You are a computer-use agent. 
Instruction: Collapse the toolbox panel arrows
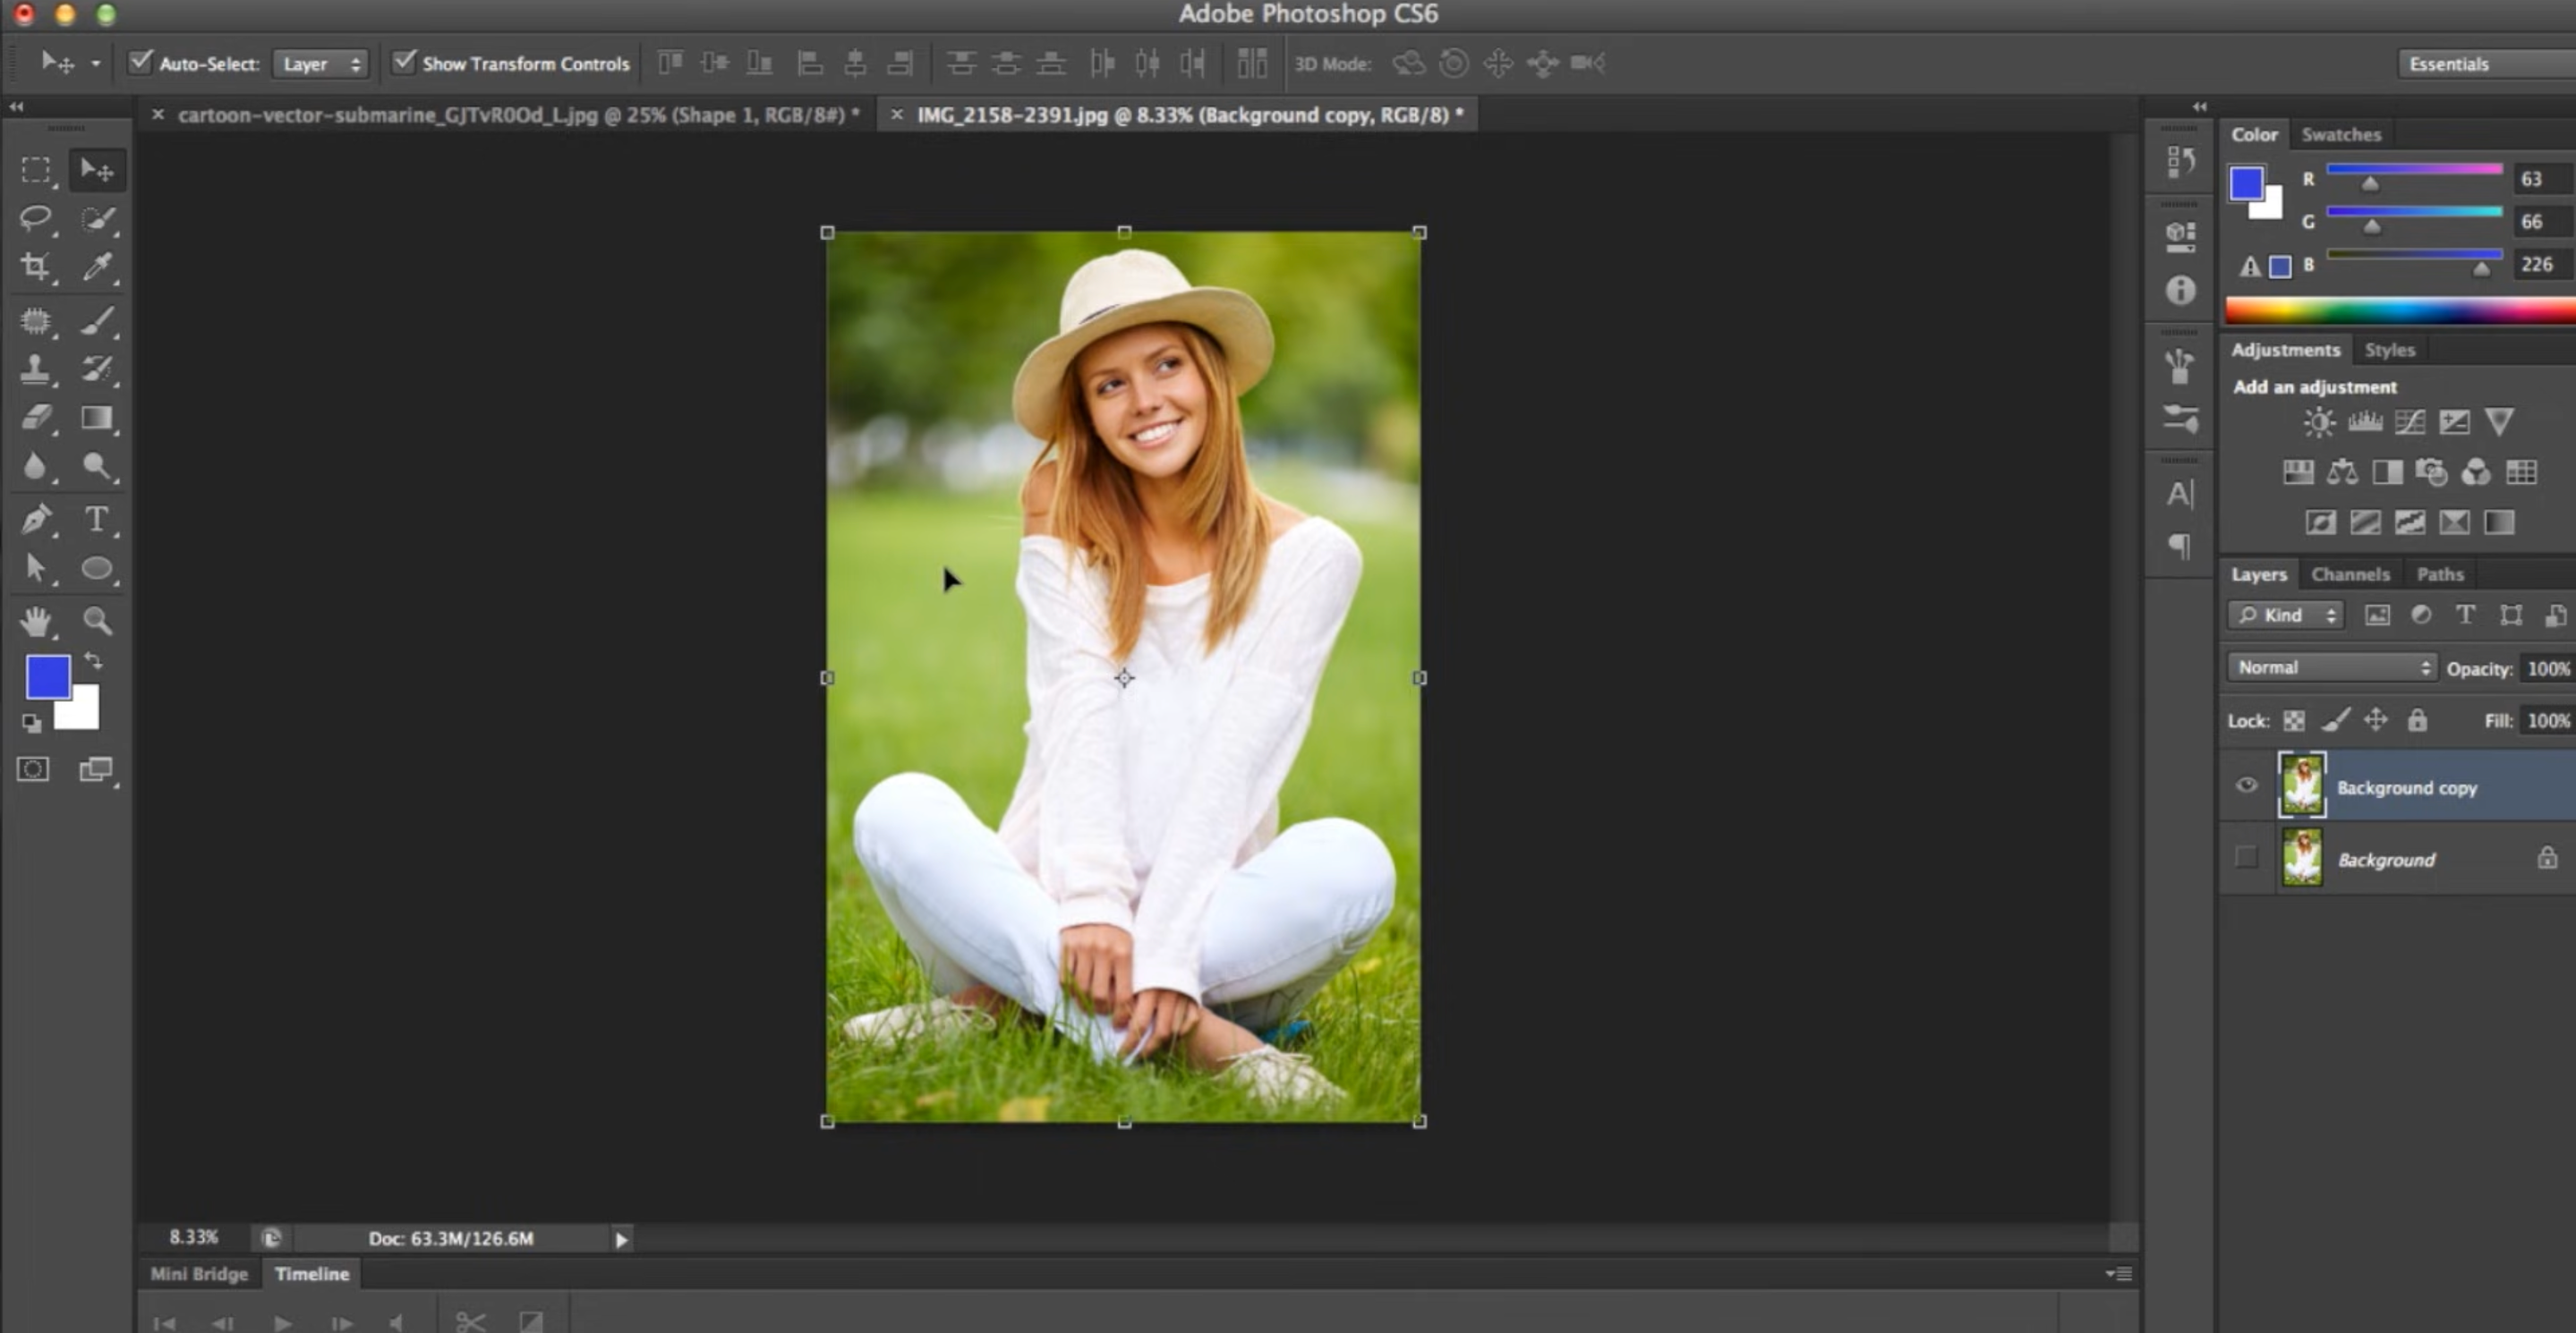(16, 106)
